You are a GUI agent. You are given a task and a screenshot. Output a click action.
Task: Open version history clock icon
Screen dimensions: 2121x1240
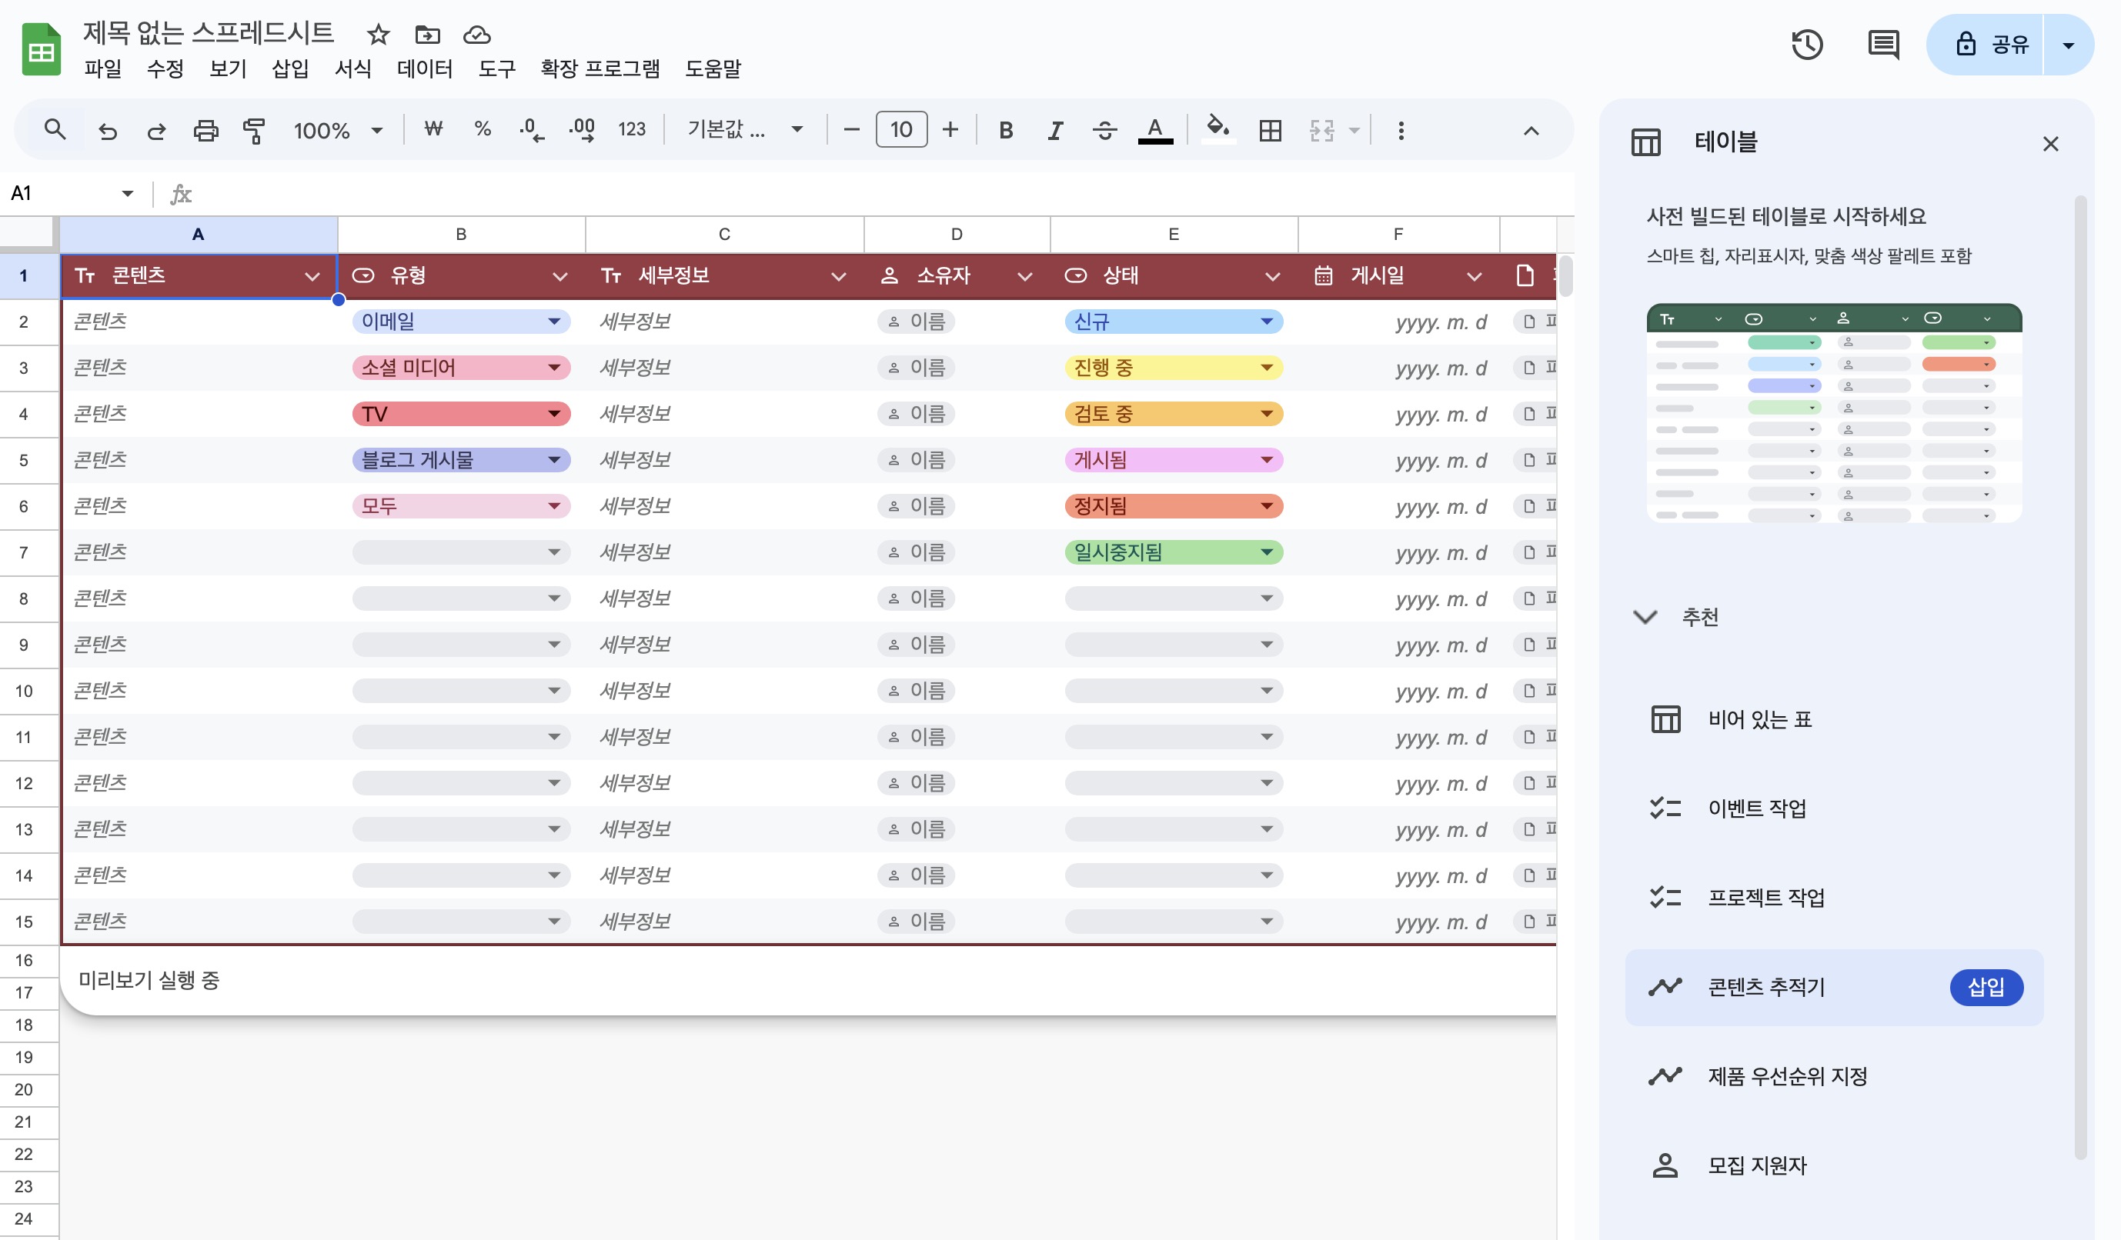[x=1806, y=45]
